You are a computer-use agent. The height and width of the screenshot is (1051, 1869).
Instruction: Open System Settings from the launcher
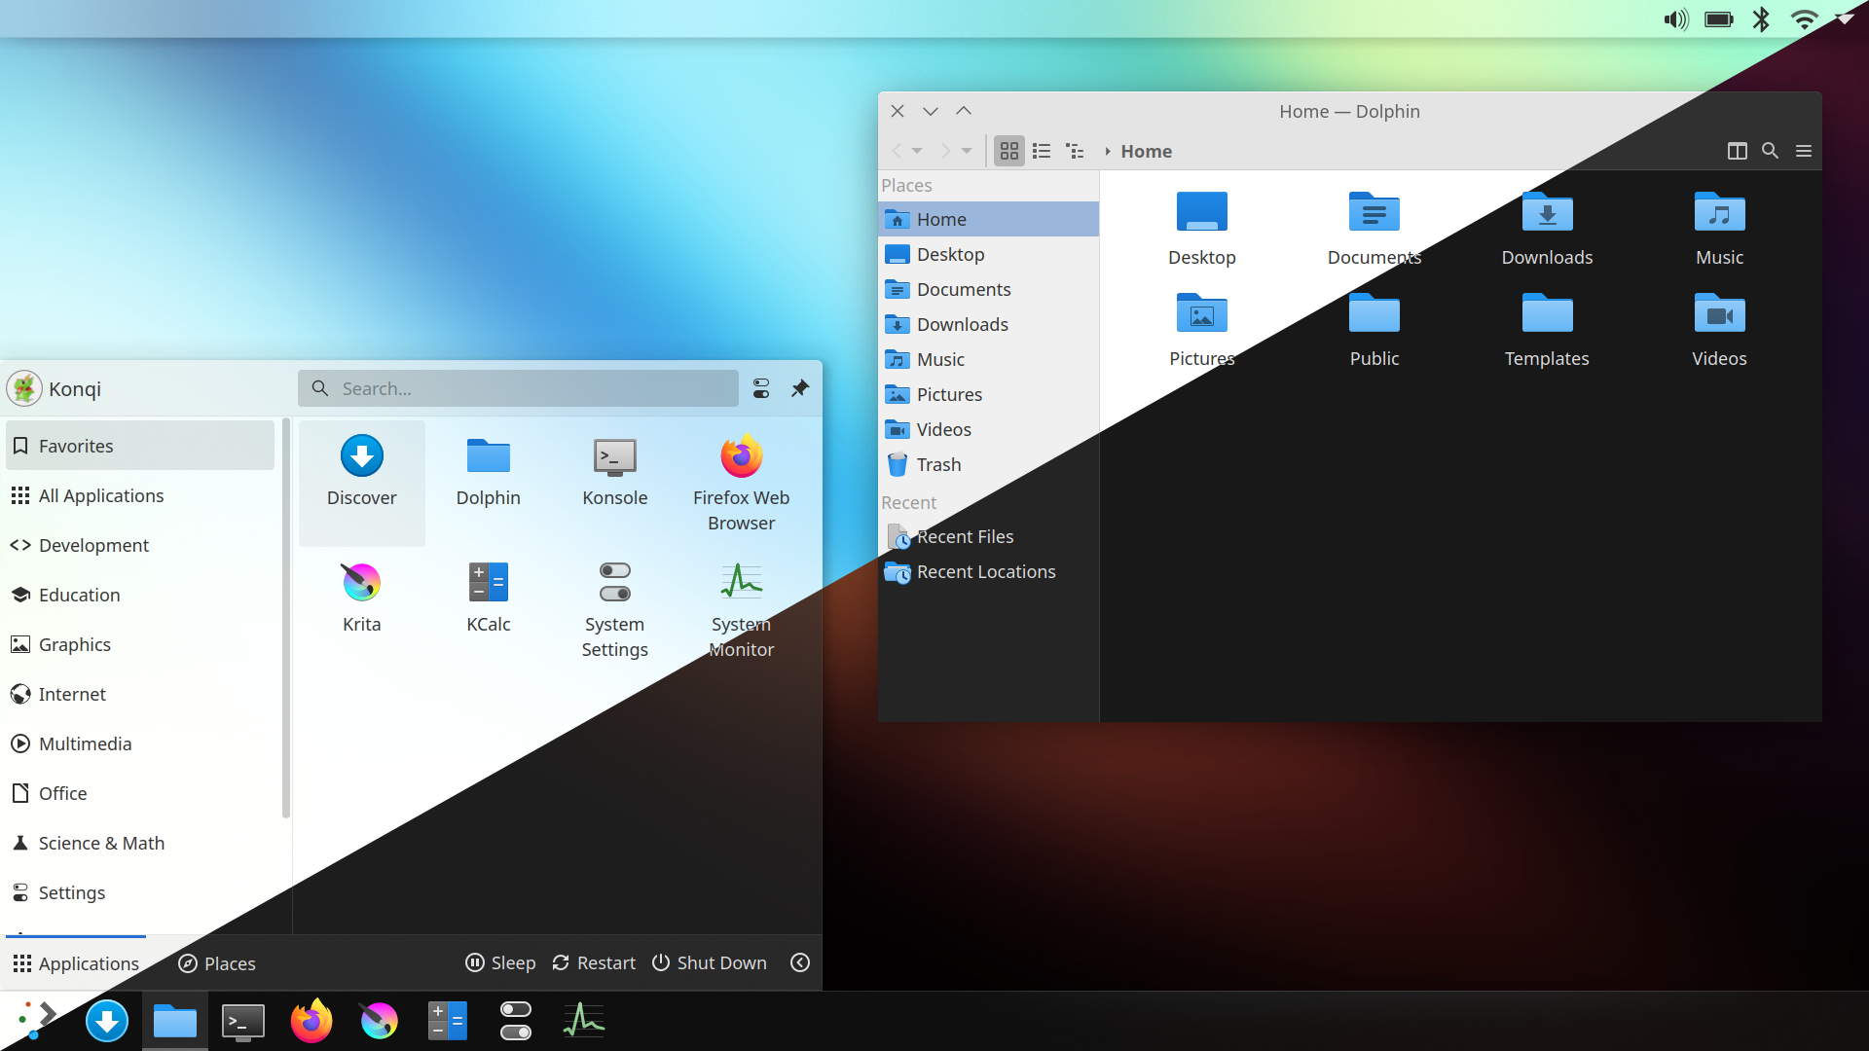pyautogui.click(x=614, y=608)
